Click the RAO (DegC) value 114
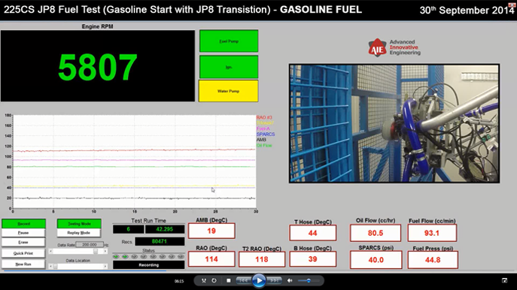Screen dimensions: 517x290 click(x=211, y=259)
